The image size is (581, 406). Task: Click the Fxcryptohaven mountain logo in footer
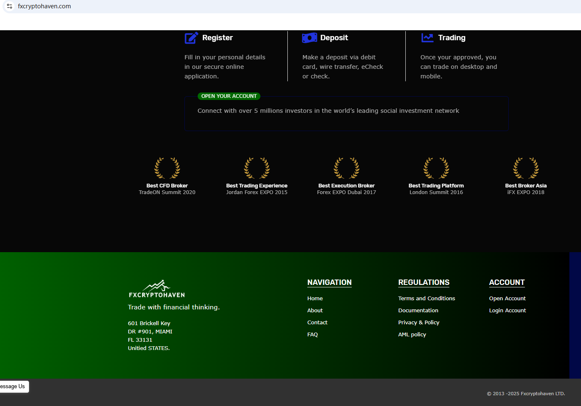157,289
